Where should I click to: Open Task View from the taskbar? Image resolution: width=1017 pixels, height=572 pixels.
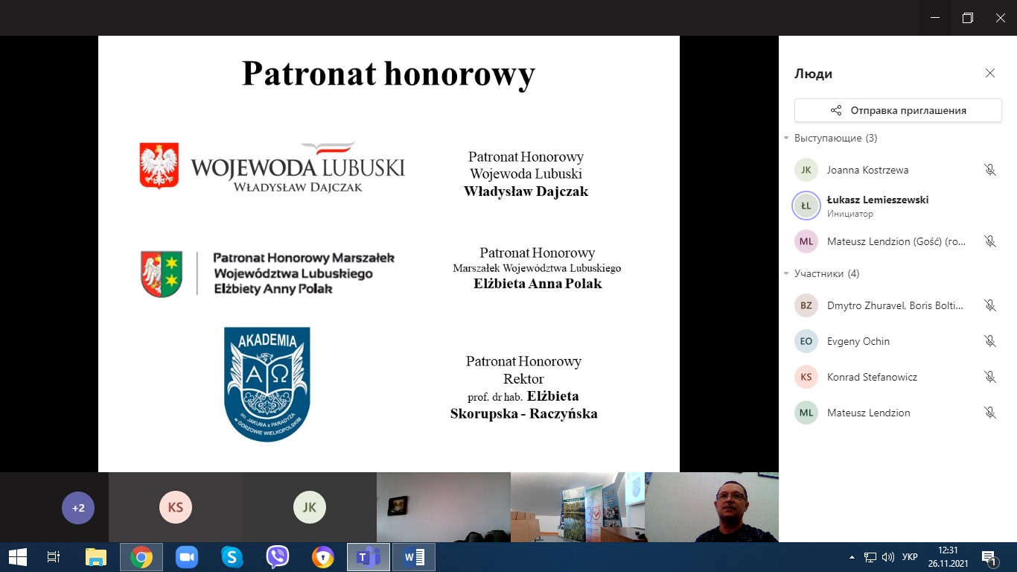tap(54, 557)
